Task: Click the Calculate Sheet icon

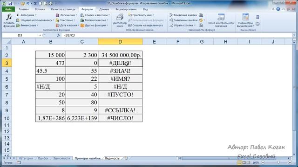Action: click(257, 24)
